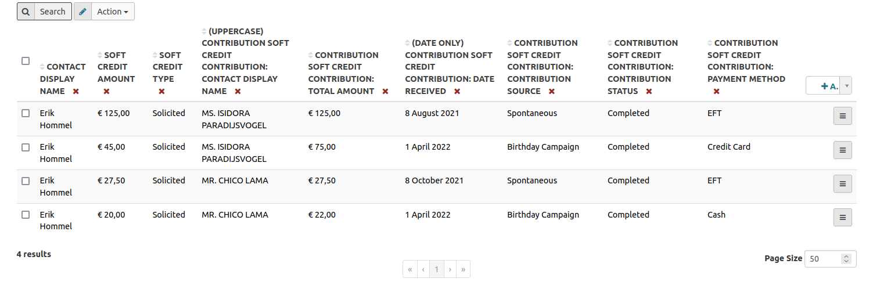873x289 pixels.
Task: Toggle the select-all rows checkbox
Action: pyautogui.click(x=26, y=61)
